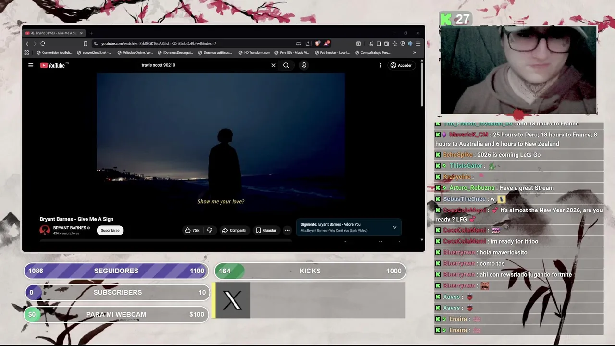Open Brave Shields lion icon
The image size is (615, 346).
(317, 43)
